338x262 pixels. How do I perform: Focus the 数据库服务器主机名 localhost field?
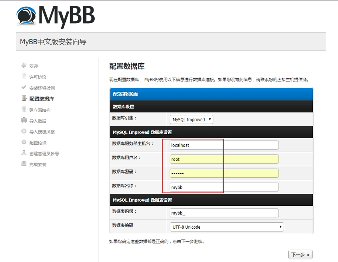pyautogui.click(x=224, y=145)
